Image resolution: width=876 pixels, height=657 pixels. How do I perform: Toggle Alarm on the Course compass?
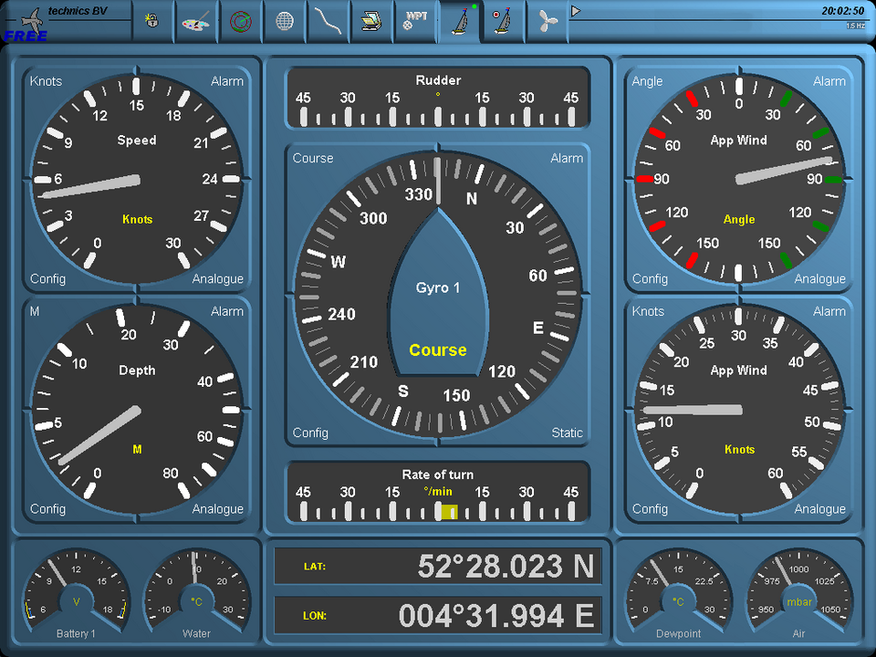(567, 158)
